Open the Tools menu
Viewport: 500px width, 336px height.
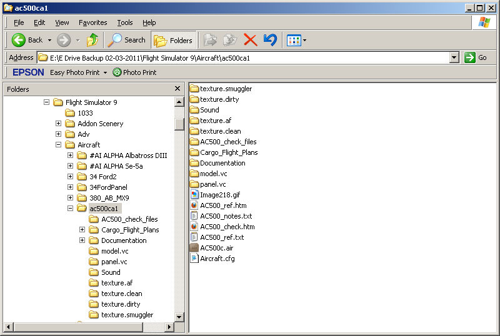click(124, 22)
